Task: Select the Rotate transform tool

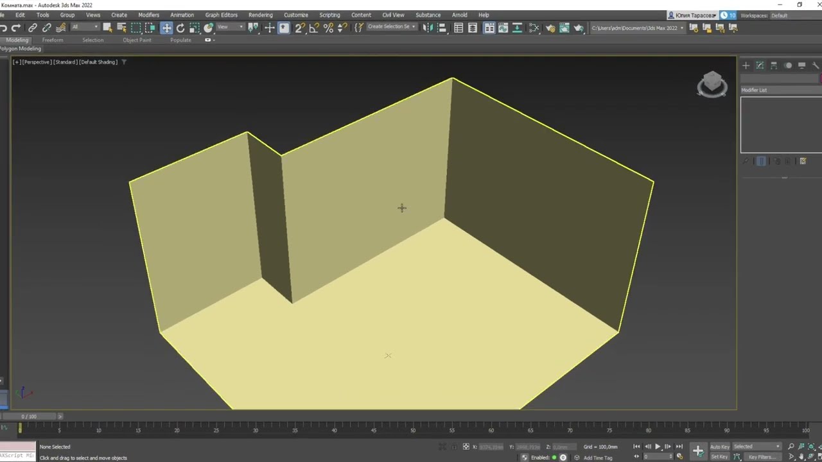Action: [180, 28]
